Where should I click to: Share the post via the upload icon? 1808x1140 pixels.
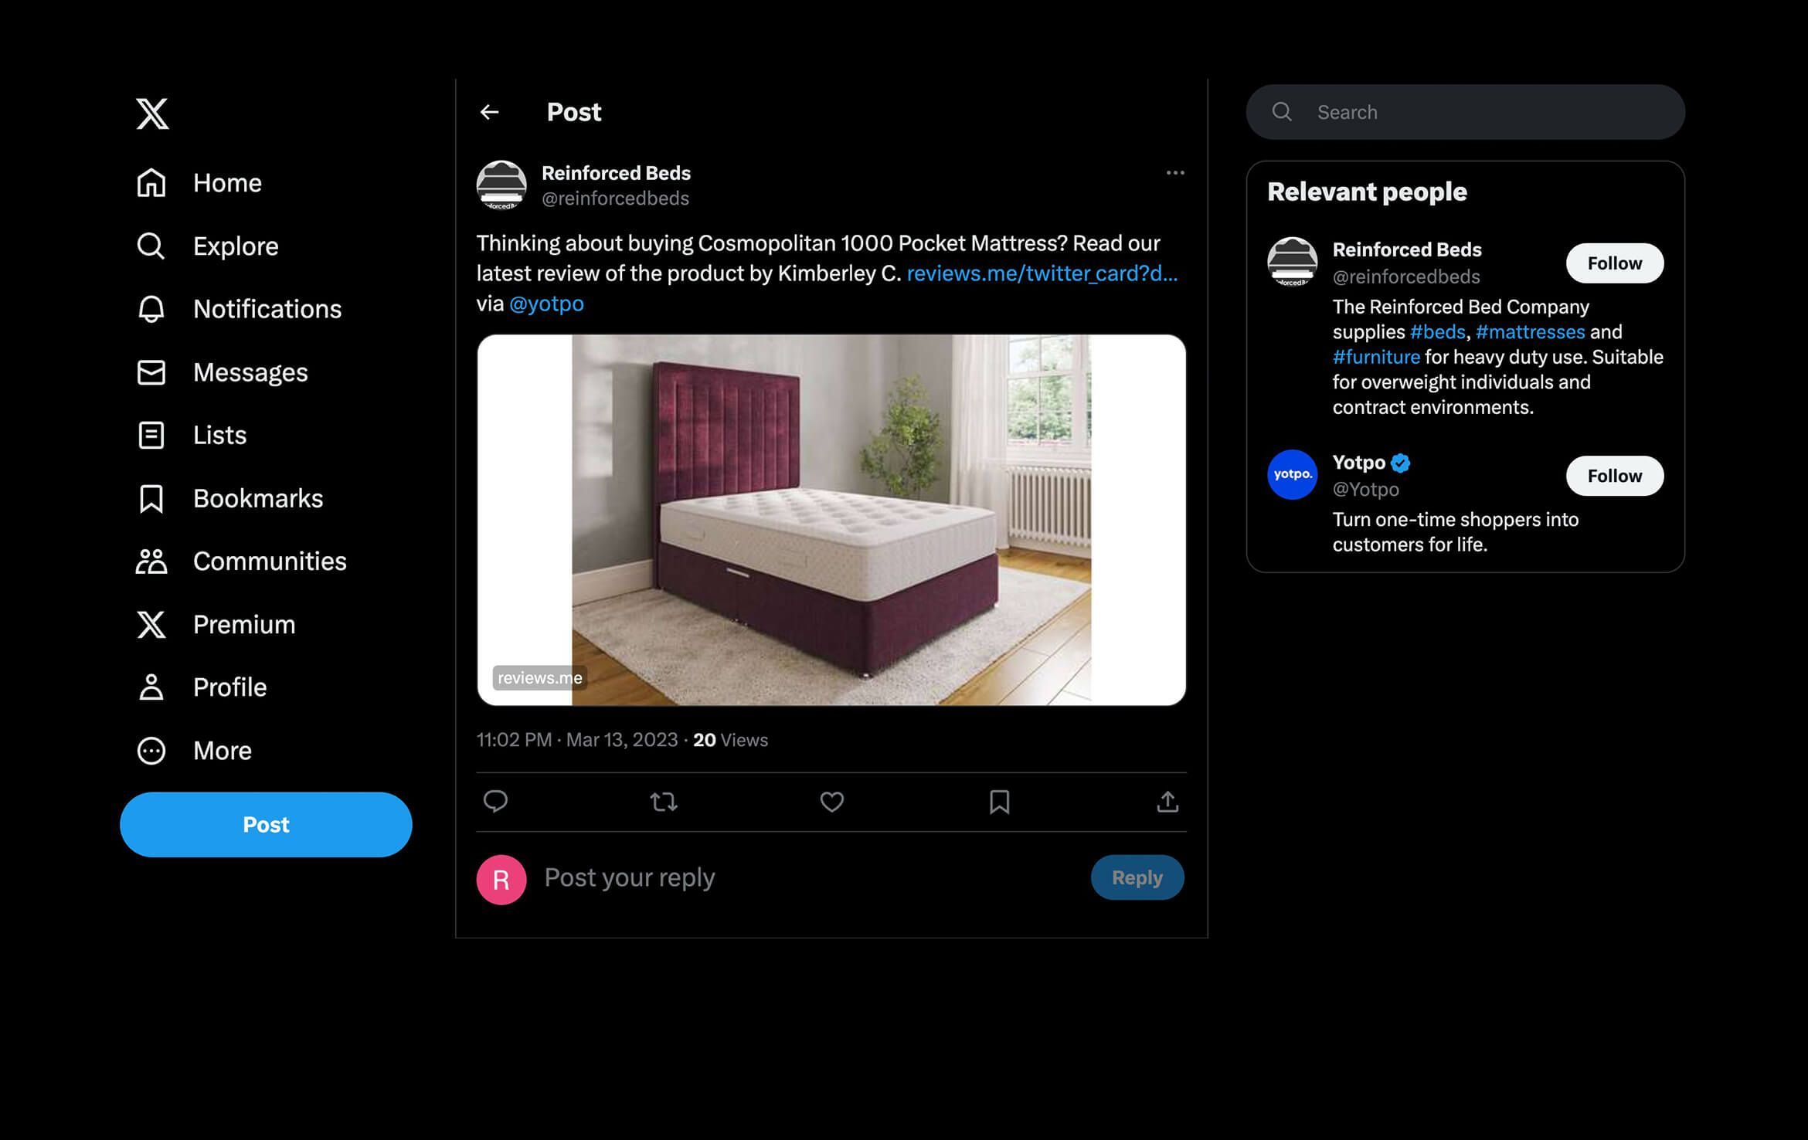[1167, 802]
